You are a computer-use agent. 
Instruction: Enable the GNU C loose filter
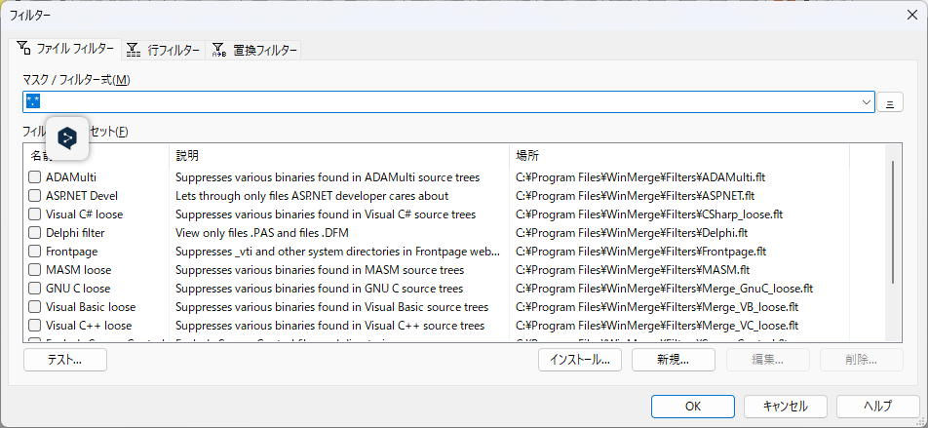pos(34,289)
